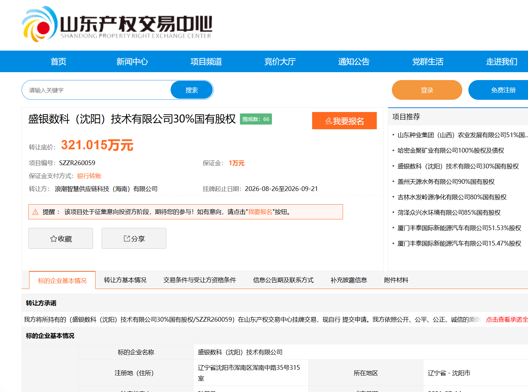This screenshot has height=392, width=528.
Task: Click the table cell 盛银数科（沈阳）技术有限公司
Action: pos(240,352)
